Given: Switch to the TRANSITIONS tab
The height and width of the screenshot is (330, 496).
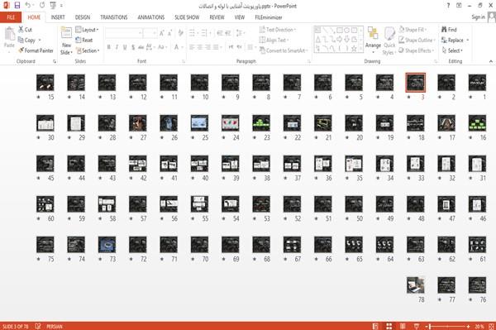Looking at the screenshot, I should click(x=114, y=17).
